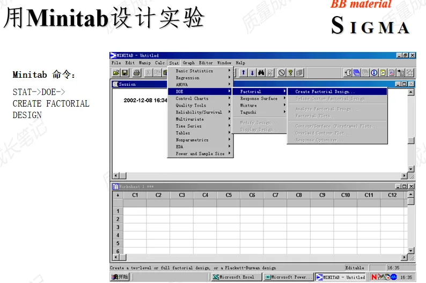
Task: Switch to Microsoft Excel taskbar button
Action: [x=237, y=277]
